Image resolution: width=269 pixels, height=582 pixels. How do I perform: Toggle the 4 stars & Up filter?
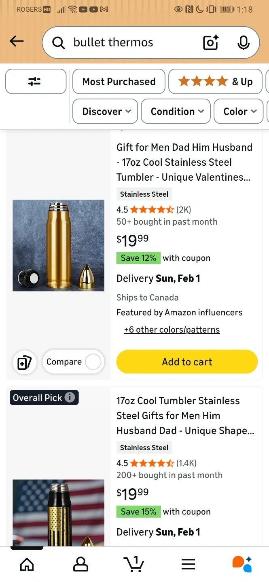coord(215,82)
